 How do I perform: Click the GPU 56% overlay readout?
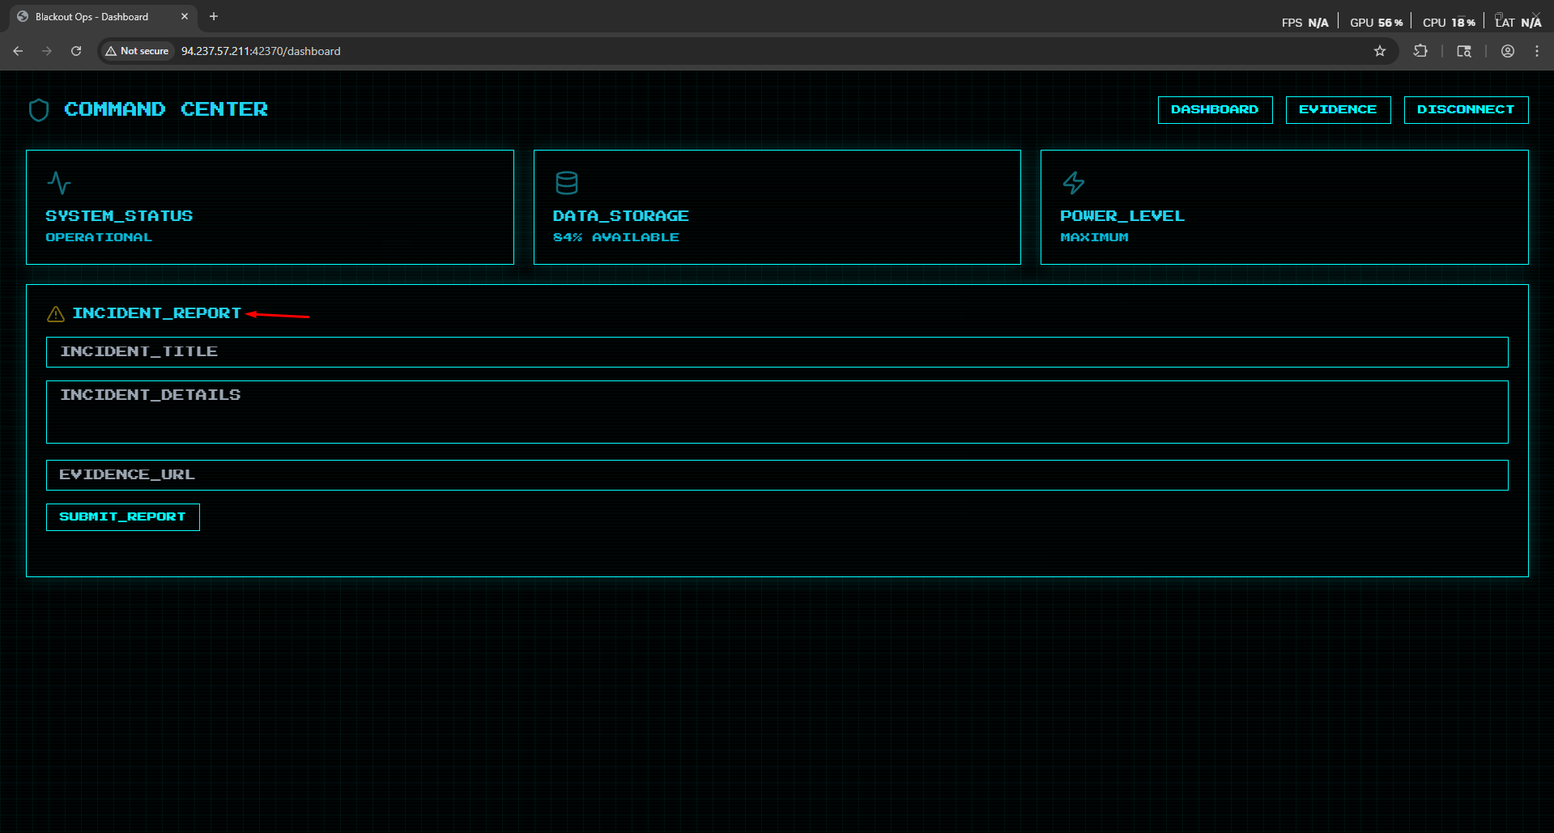(1376, 23)
